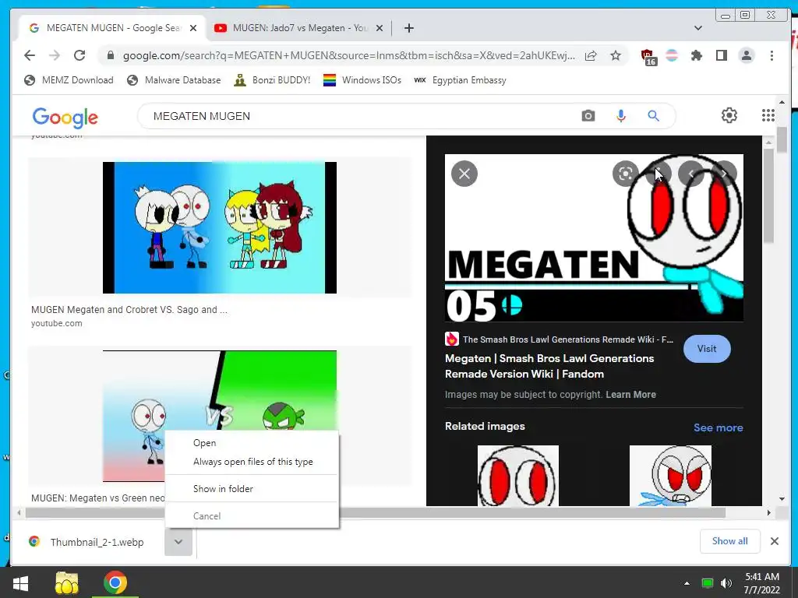Show the next preview image
Screen dimensions: 798x598
pos(723,174)
